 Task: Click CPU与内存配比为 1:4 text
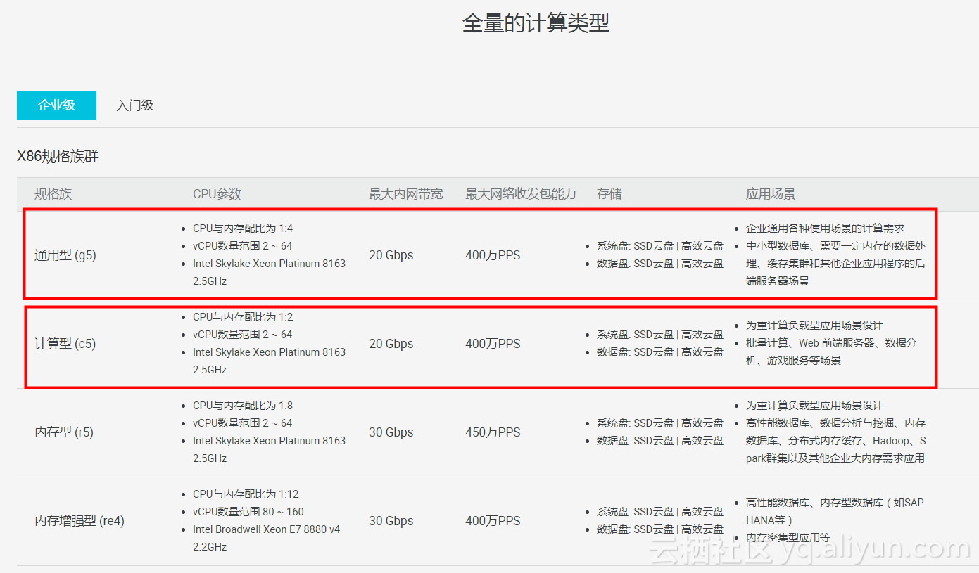pos(243,228)
